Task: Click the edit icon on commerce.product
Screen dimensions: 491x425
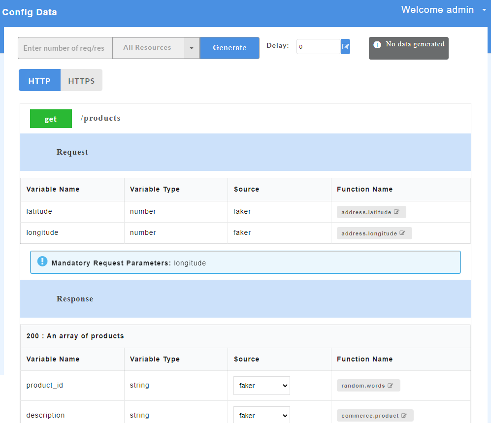Action: [x=404, y=416]
